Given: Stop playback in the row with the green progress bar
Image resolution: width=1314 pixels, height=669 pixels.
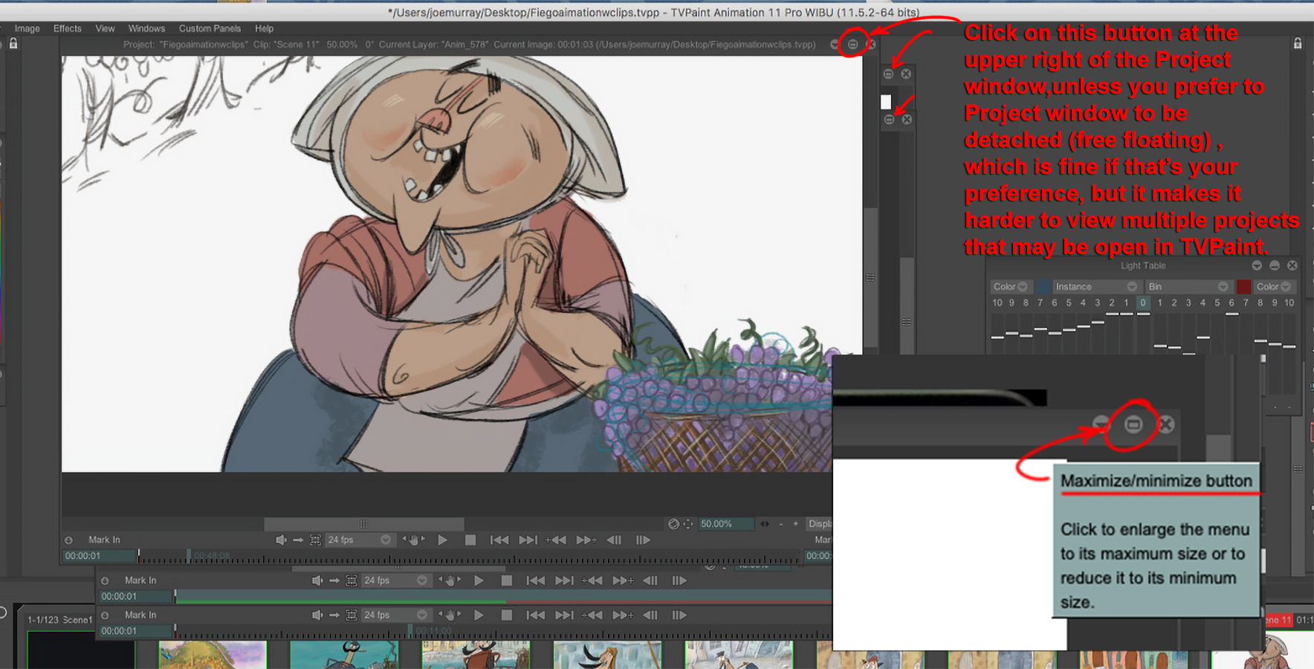Looking at the screenshot, I should [507, 581].
